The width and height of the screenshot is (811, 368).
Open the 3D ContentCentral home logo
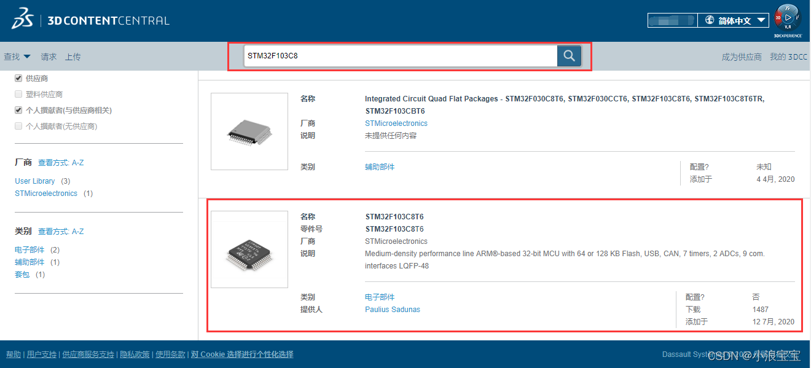pyautogui.click(x=90, y=20)
